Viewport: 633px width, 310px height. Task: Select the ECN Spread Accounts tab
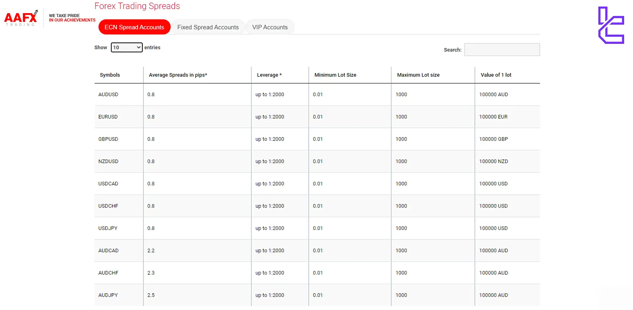point(134,27)
